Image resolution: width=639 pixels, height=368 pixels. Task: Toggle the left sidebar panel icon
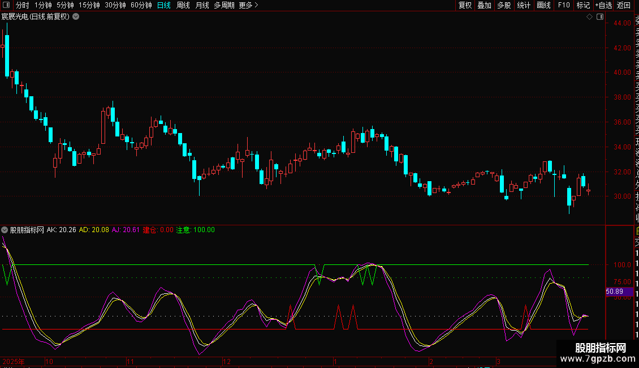coord(6,5)
